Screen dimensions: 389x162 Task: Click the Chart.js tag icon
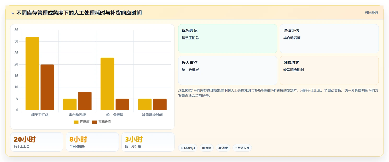182,148
